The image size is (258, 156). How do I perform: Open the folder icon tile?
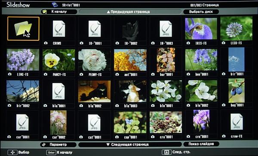coord(23,29)
